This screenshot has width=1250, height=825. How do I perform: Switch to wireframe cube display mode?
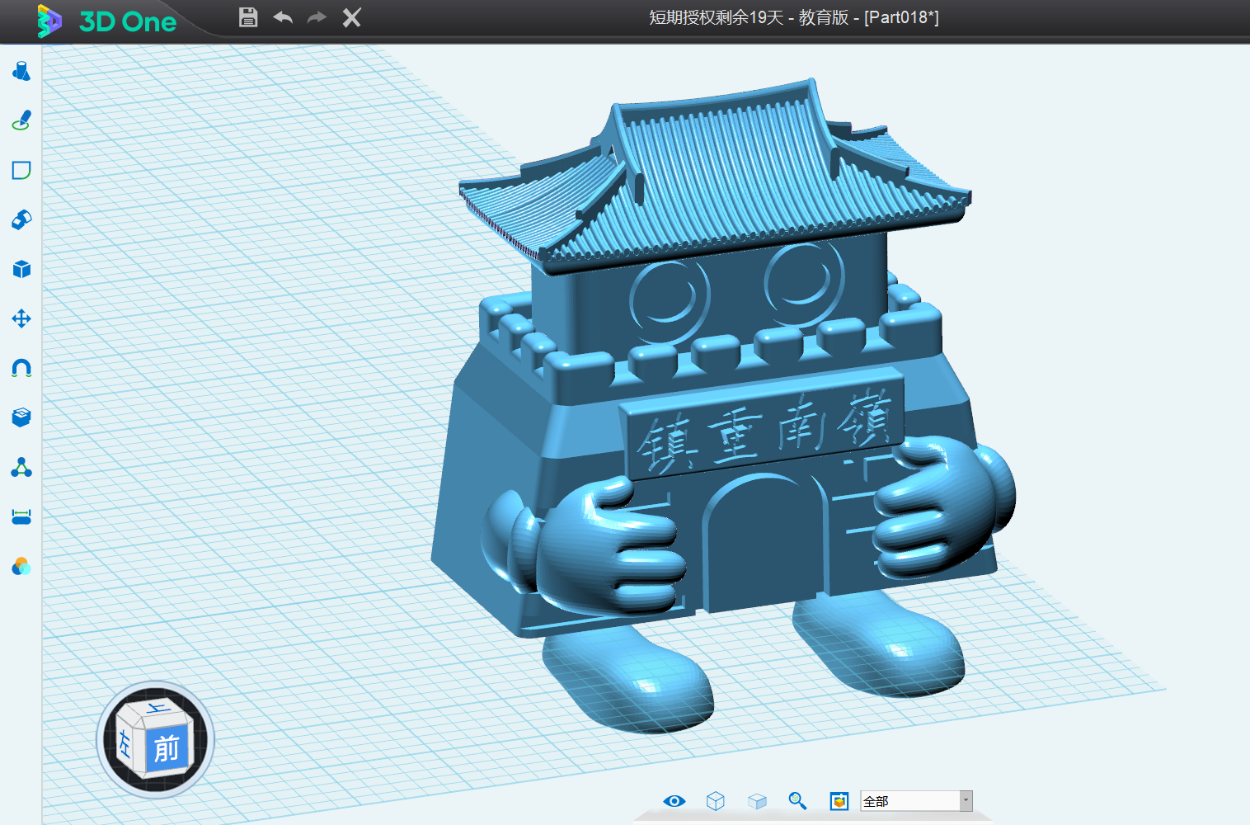(716, 801)
